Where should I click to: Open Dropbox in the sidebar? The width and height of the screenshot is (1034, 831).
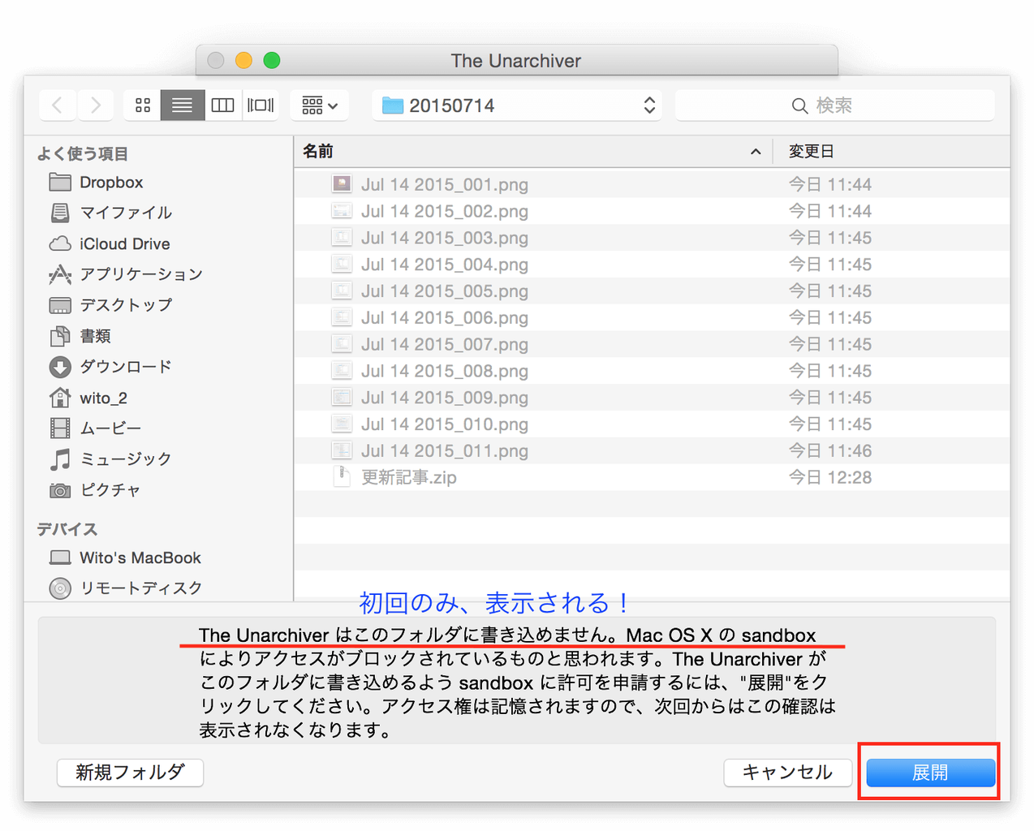pos(111,183)
